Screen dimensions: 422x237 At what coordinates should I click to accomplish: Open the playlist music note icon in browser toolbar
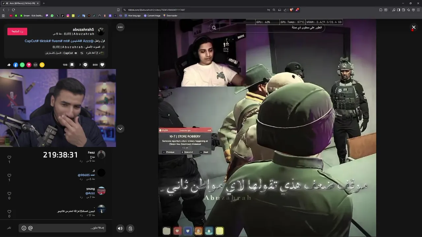click(394, 10)
